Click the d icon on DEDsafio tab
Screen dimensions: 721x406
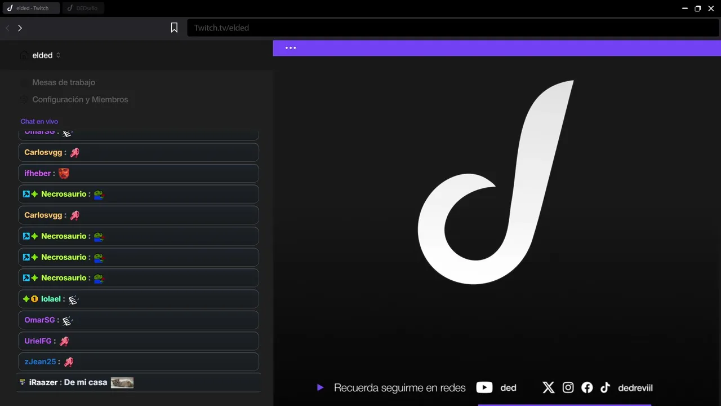tap(70, 8)
